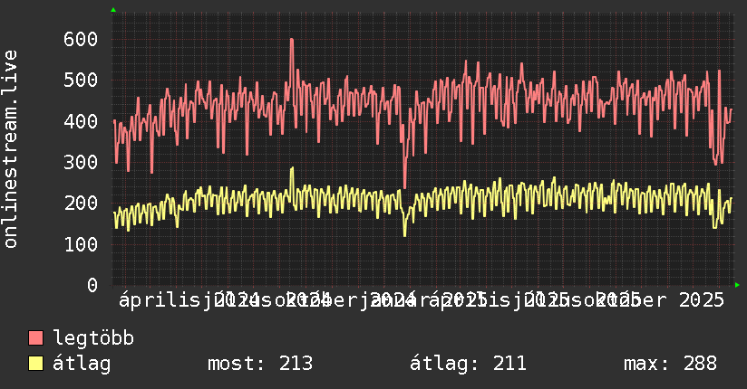Click the onlinestream.live vertical axis title
Viewport: 747px width, 389px height.
tap(10, 149)
